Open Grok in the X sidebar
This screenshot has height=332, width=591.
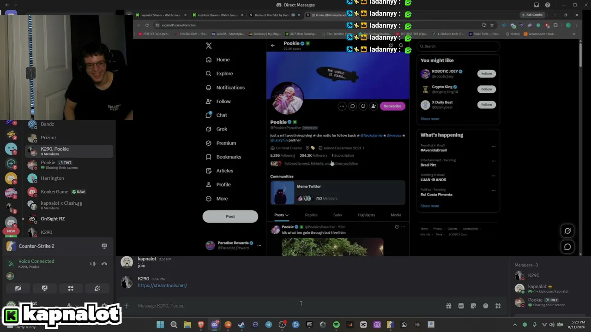[x=216, y=129]
